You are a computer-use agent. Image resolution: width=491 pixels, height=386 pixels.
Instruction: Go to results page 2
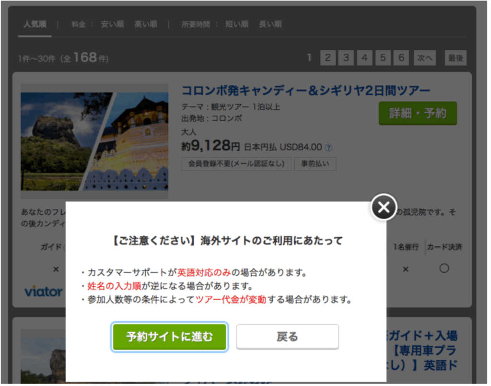328,58
